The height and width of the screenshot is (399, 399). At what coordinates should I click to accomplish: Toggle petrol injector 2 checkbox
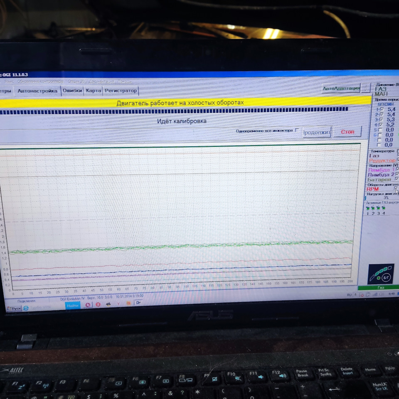point(381,115)
